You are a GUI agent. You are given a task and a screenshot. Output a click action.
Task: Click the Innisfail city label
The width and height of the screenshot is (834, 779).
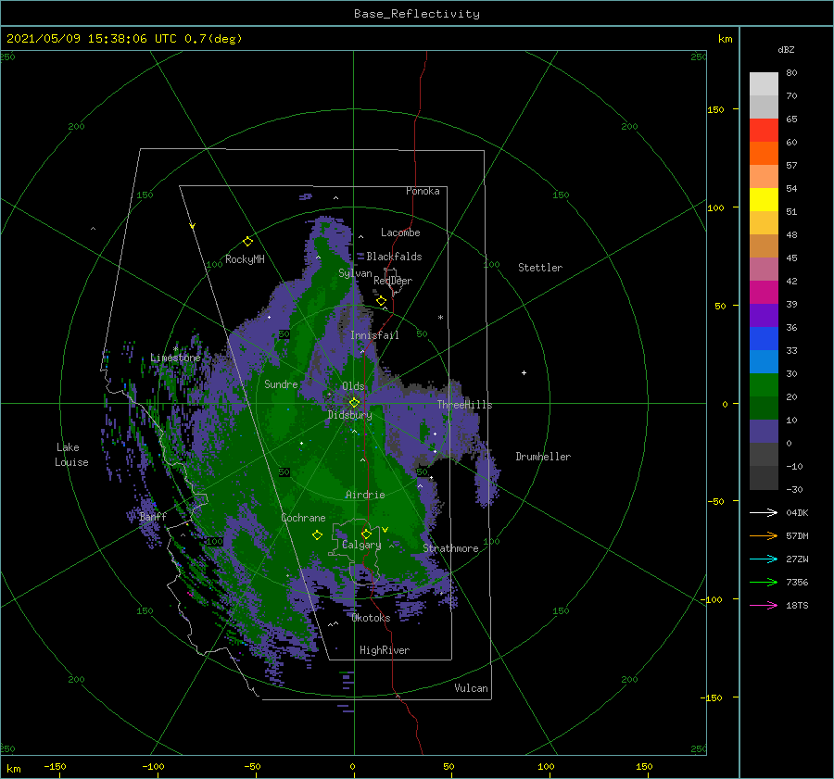pyautogui.click(x=374, y=335)
